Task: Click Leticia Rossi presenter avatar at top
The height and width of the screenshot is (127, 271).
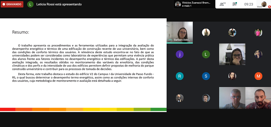Action: pos(30,4)
